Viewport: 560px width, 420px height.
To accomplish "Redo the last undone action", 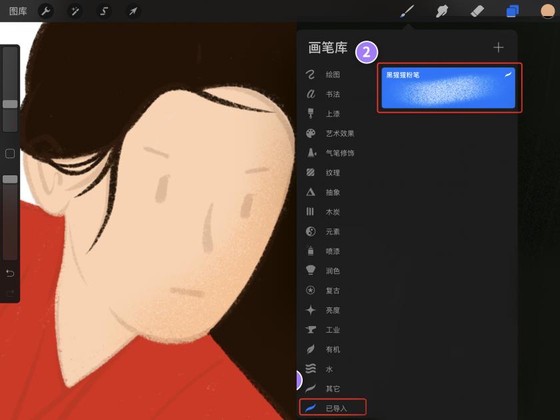I will tap(10, 293).
